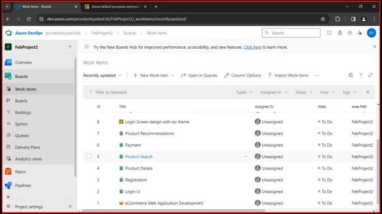
Task: Open user settings icon in header
Action: [x=359, y=33]
